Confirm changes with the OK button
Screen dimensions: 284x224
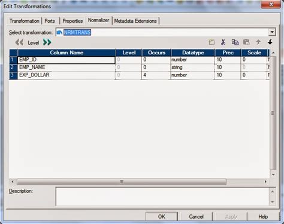[x=162, y=216]
